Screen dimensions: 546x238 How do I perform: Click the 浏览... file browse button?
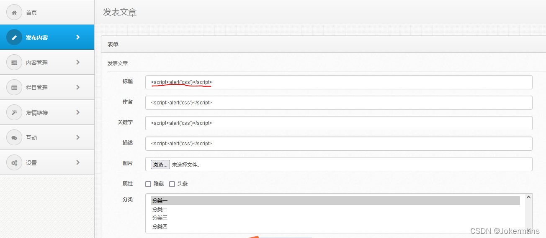click(160, 165)
